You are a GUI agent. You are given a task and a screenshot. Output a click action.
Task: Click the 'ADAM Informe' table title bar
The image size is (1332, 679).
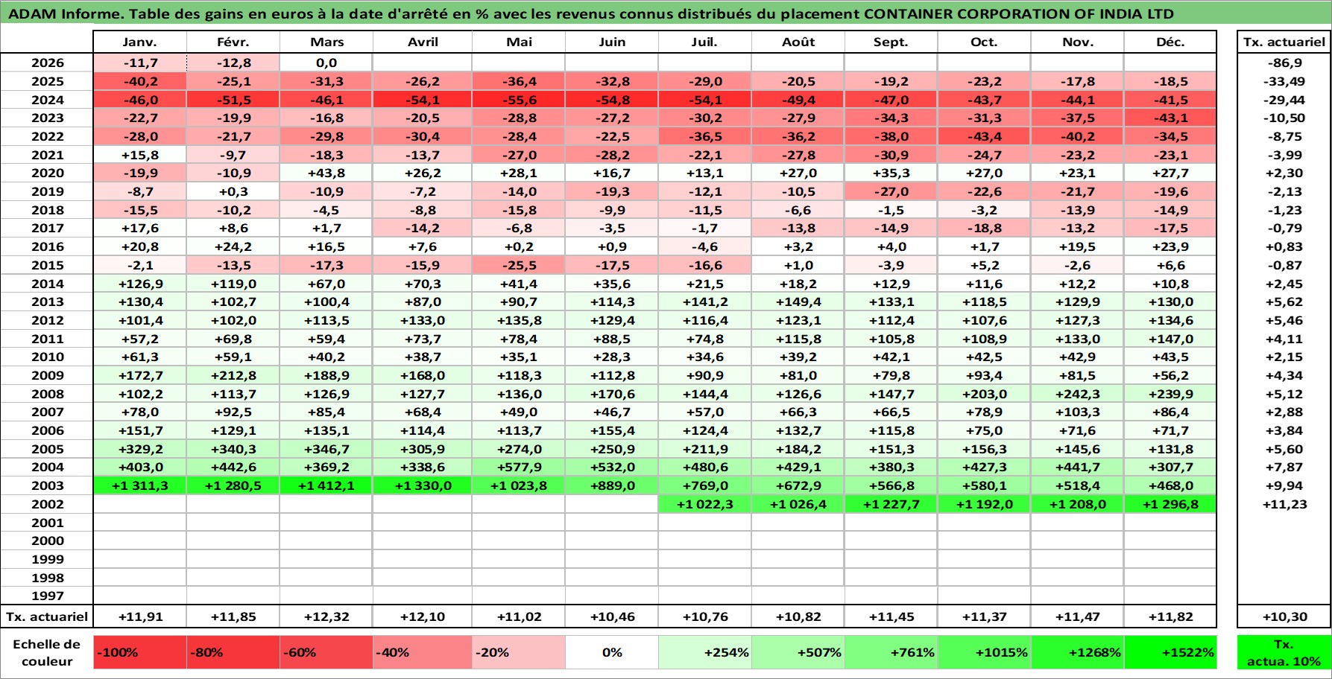coord(666,13)
